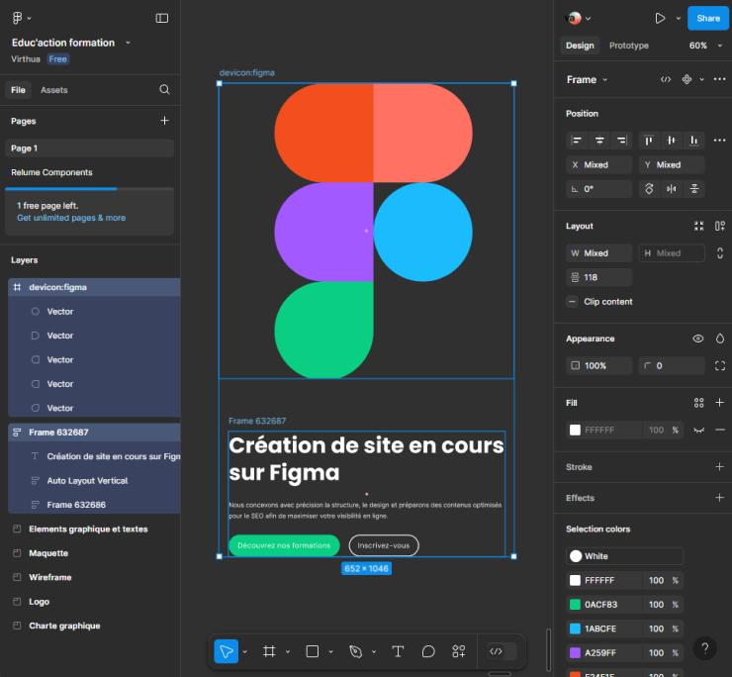Expand Frame tool options chevron
Screen dimensions: 732x677
click(288, 652)
